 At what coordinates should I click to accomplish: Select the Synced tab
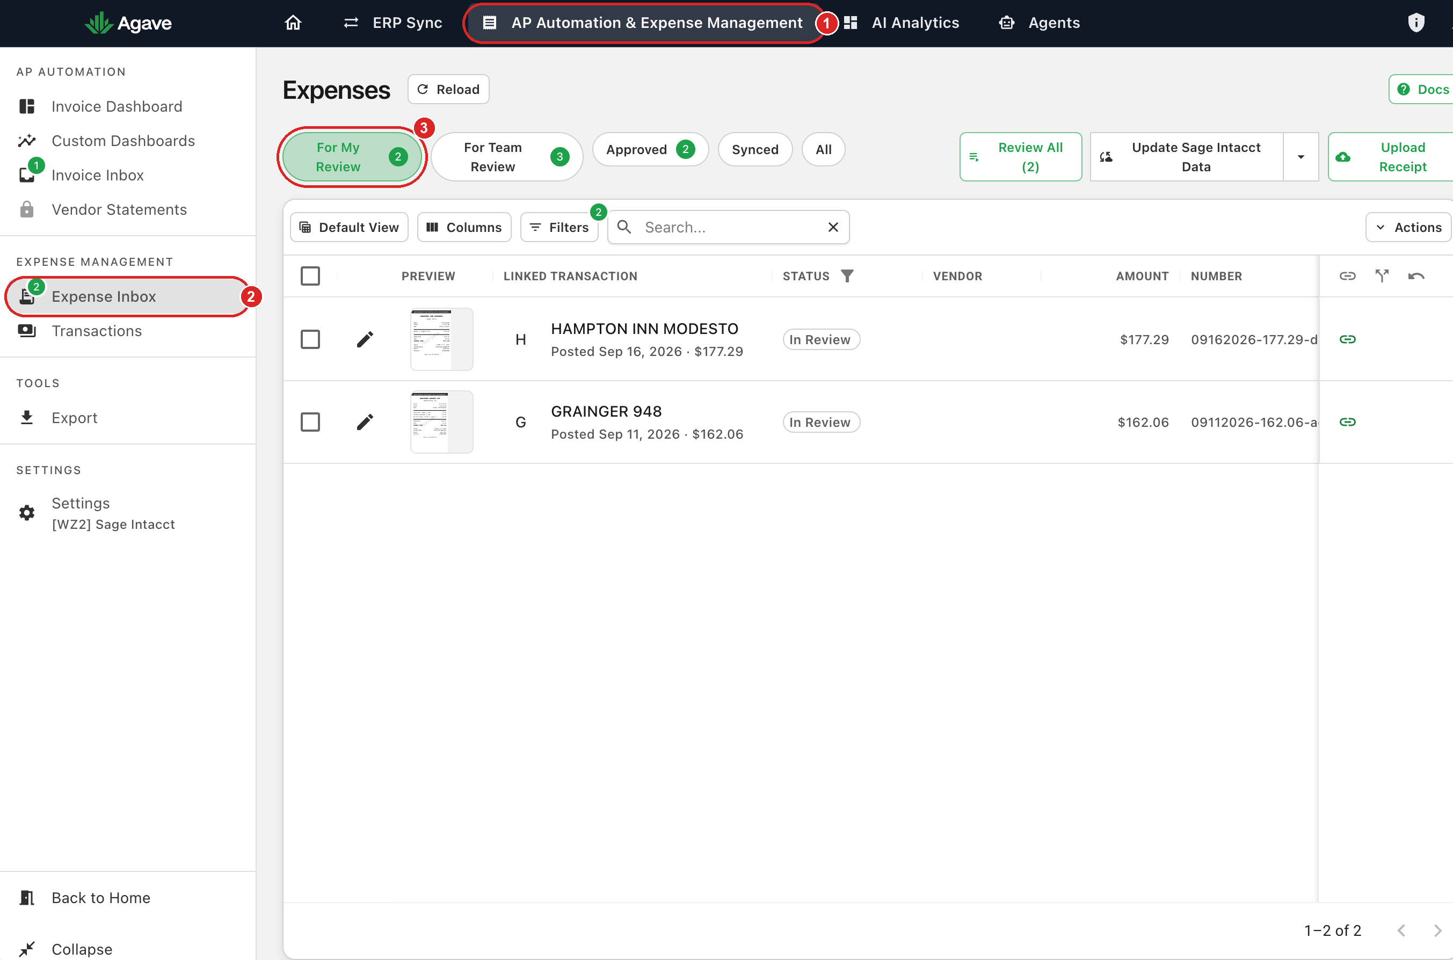tap(755, 149)
